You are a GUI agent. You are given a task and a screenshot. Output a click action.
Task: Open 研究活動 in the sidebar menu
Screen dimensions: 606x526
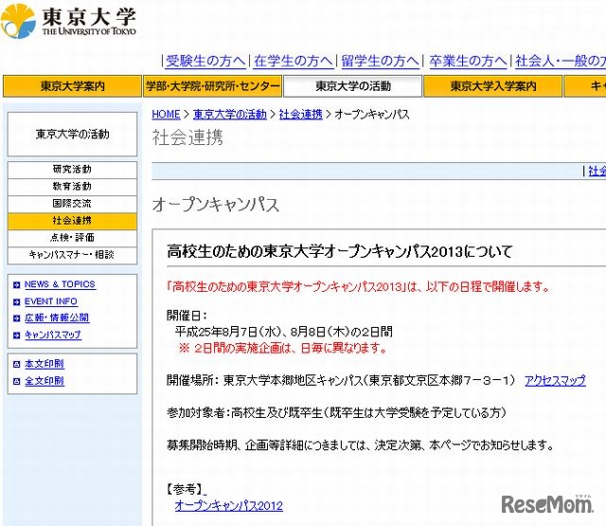click(x=72, y=170)
